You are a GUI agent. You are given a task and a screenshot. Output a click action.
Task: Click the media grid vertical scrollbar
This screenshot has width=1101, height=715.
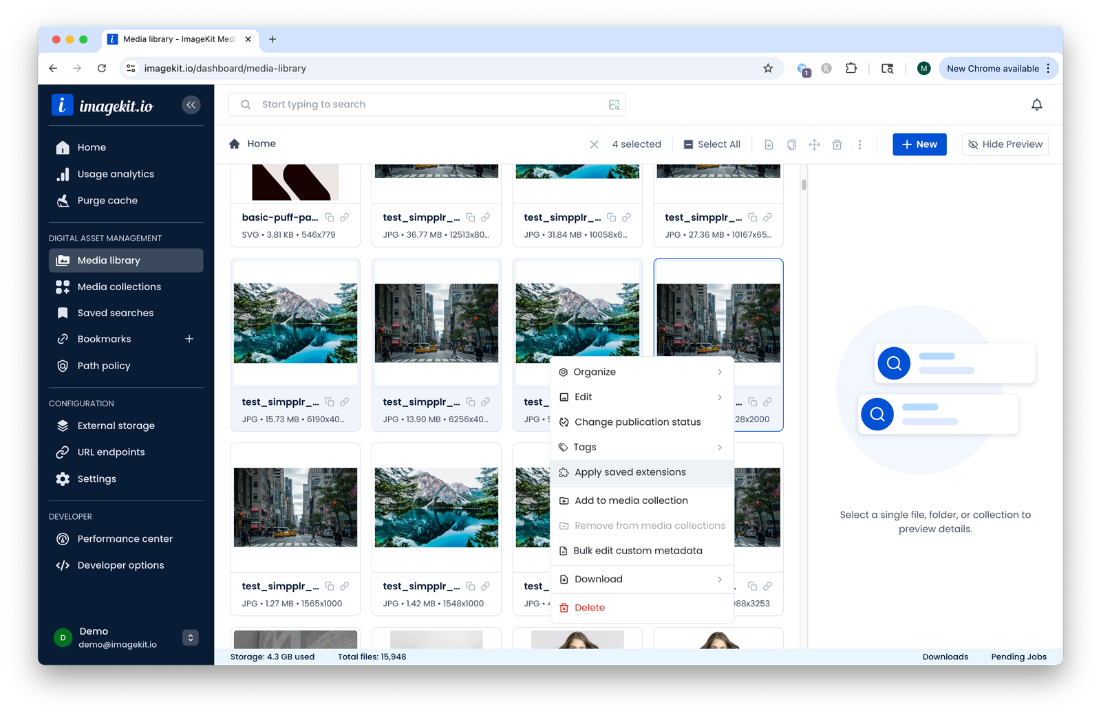[804, 185]
